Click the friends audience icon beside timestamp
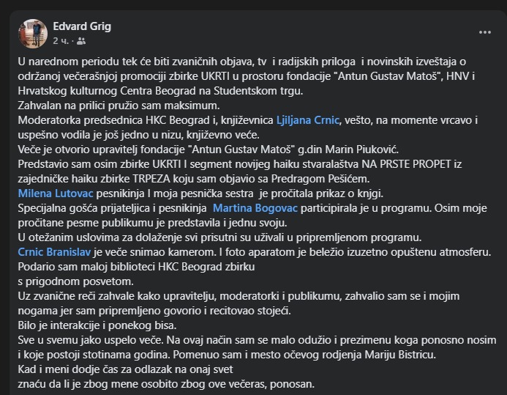 point(80,41)
